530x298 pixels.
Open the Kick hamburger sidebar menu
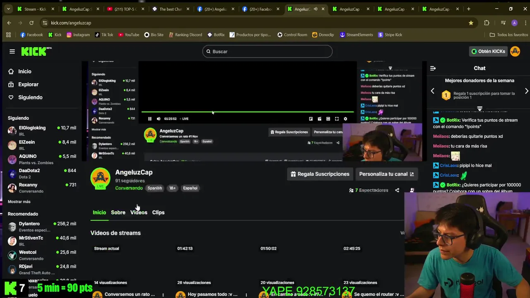[12, 51]
